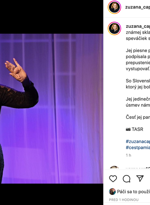Share post using the paper plane icon

[140, 178]
